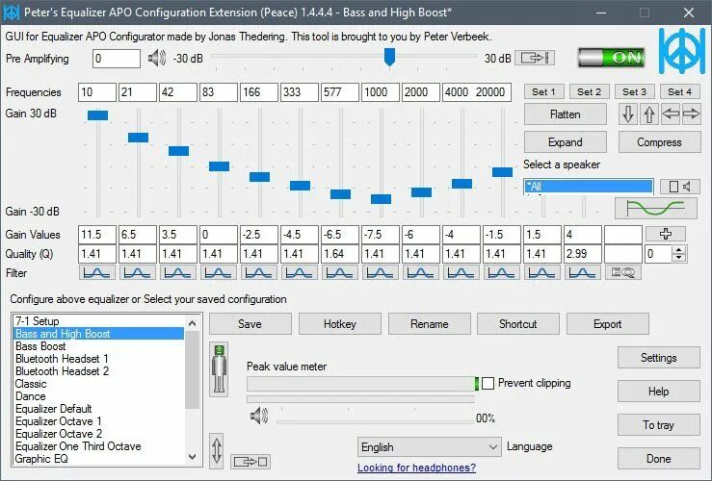Change filter type under gain value 3.5
This screenshot has height=481, width=712.
pos(177,273)
